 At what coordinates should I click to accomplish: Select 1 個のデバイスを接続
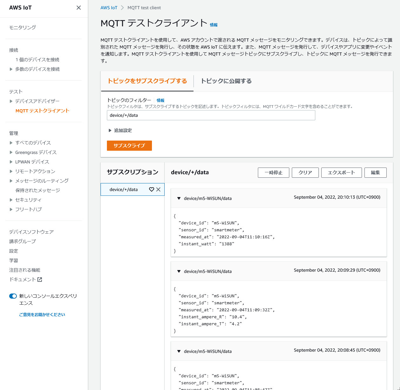tap(37, 60)
